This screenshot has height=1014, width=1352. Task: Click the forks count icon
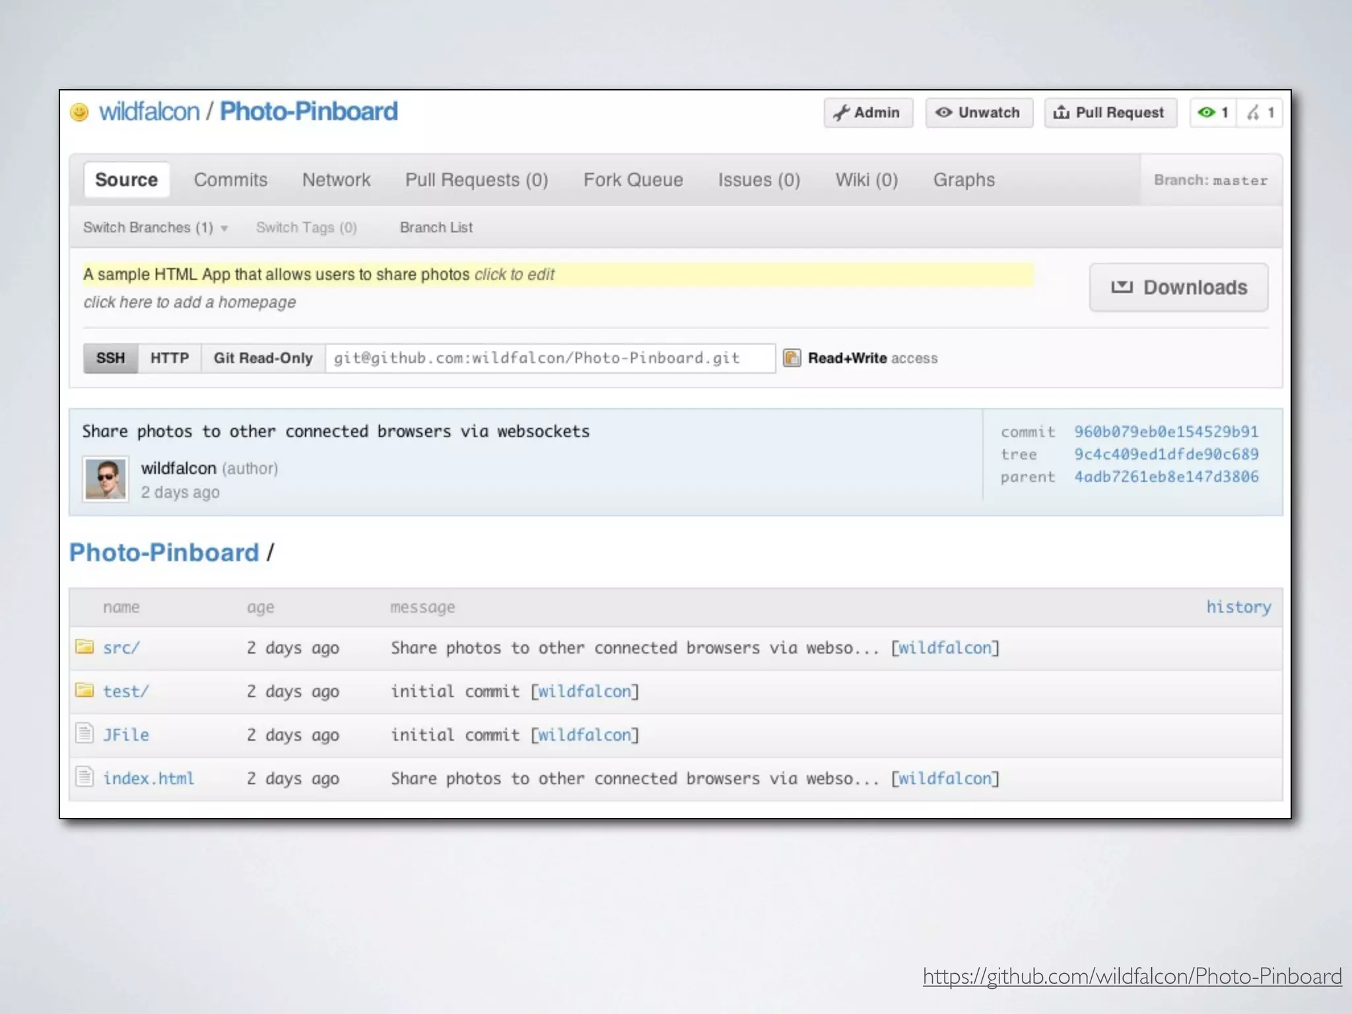1260,113
